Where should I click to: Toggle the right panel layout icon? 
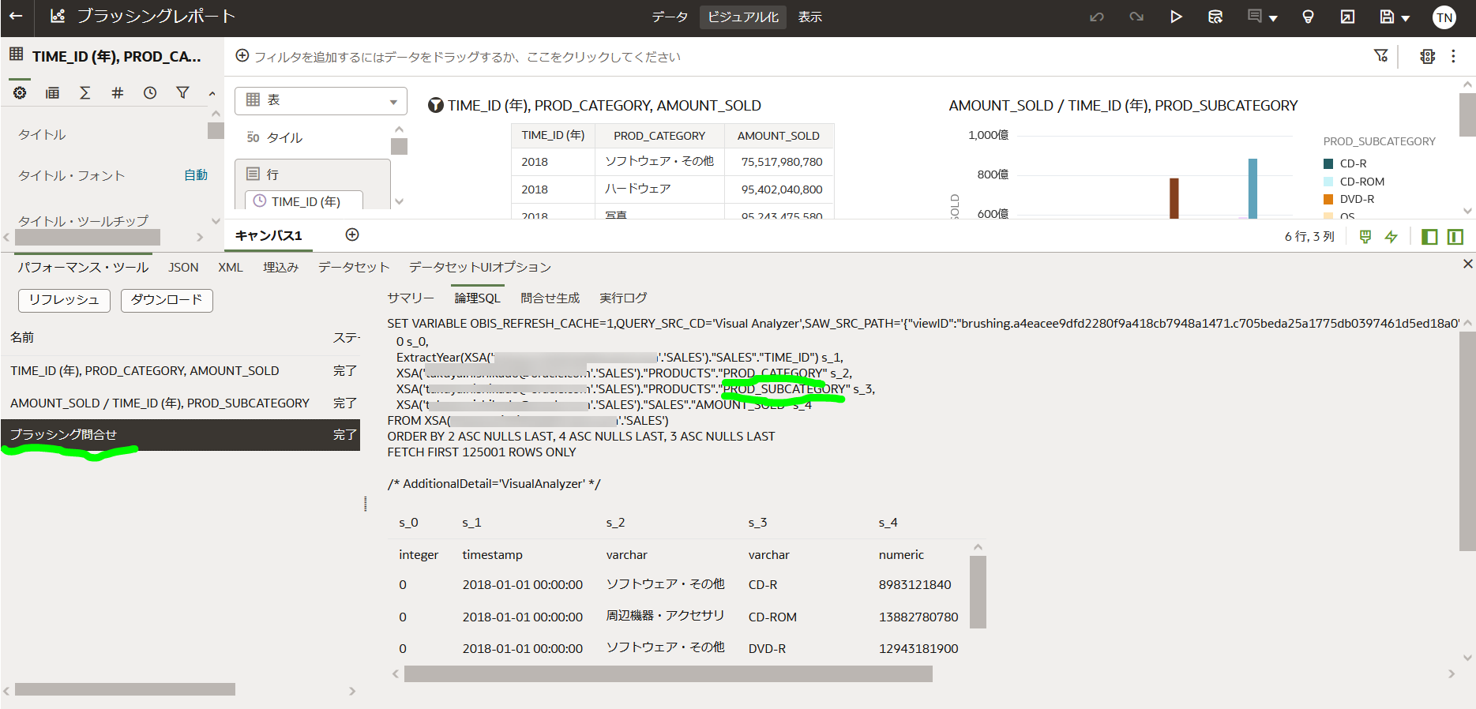pos(1455,236)
